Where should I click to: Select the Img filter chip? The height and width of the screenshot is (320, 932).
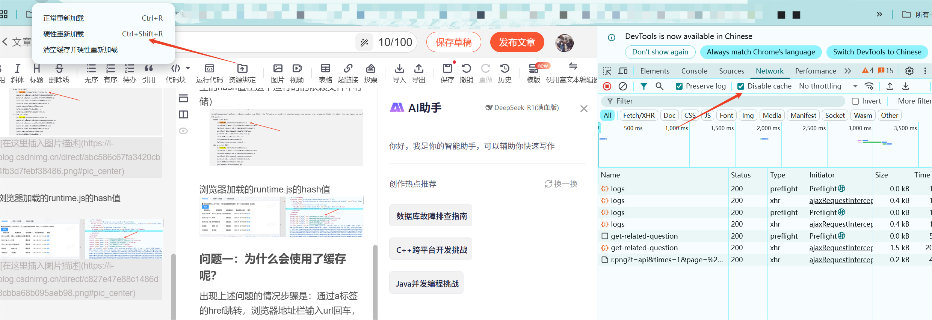(x=748, y=116)
